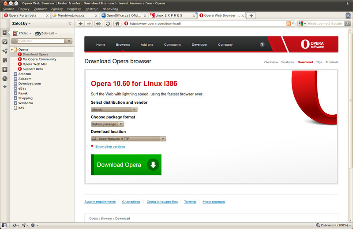The image size is (353, 229).
Task: Select the My Opera Community bookmark
Action: pos(39,59)
